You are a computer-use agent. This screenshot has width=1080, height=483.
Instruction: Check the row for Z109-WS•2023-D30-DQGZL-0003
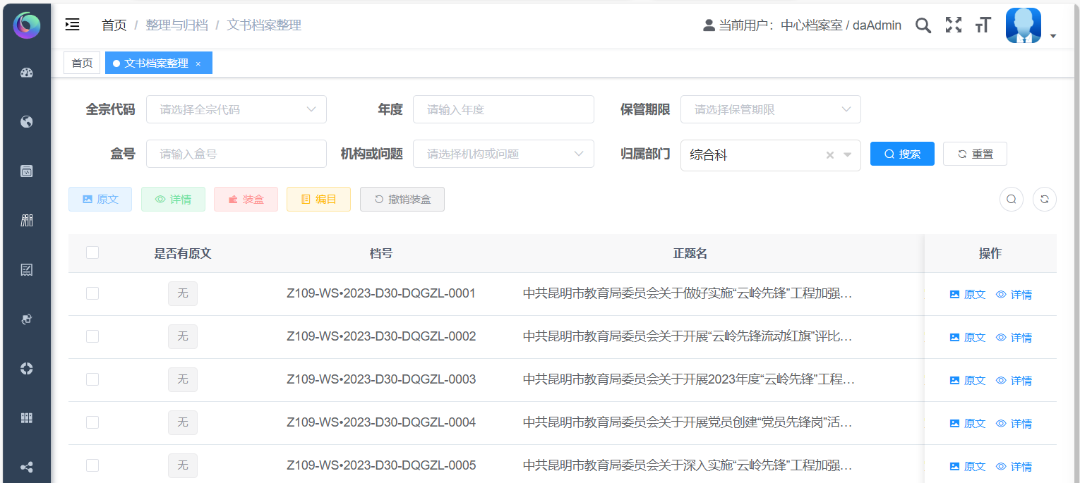(92, 379)
